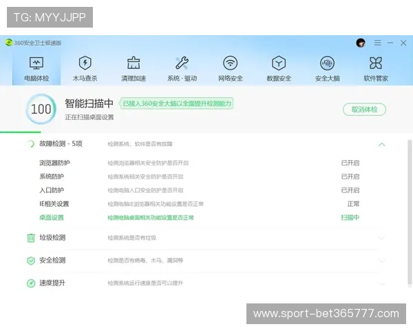Open the 软件管家 icon
The height and width of the screenshot is (331, 413).
tap(376, 63)
